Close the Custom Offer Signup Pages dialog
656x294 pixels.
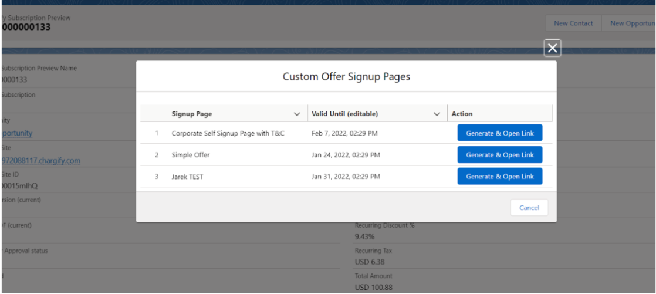coord(552,49)
